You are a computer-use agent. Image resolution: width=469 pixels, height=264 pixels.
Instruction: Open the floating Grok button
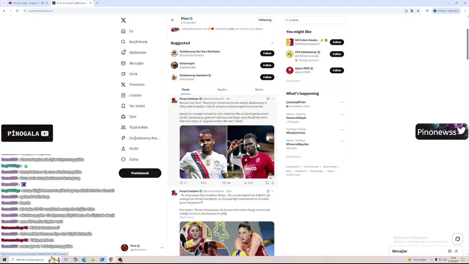pos(458,239)
